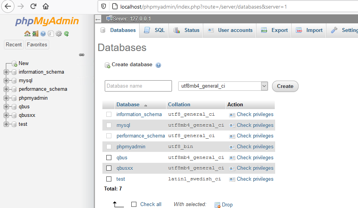
Task: Reload navigation panel with green refresh icon
Action: [x=66, y=33]
